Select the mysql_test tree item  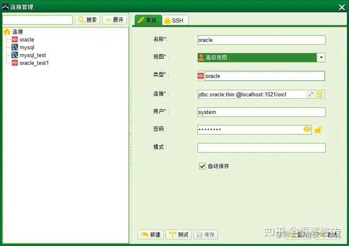[x=33, y=55]
